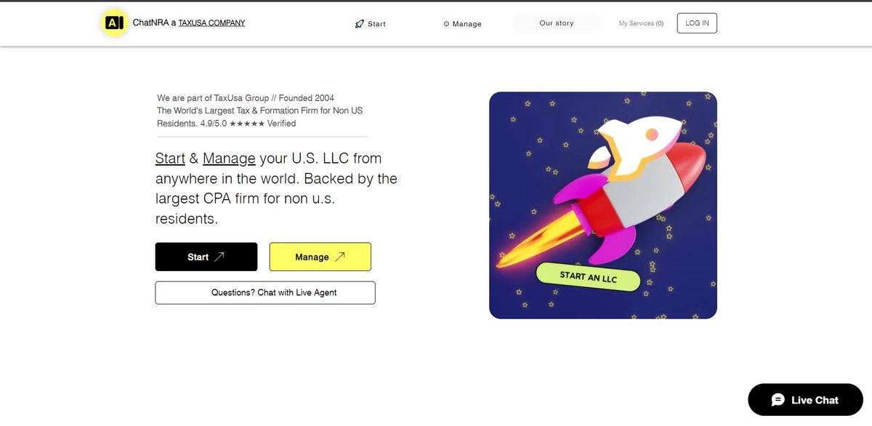Screen dimensions: 872x426
Task: Open the Manage menu item in header
Action: coord(463,24)
